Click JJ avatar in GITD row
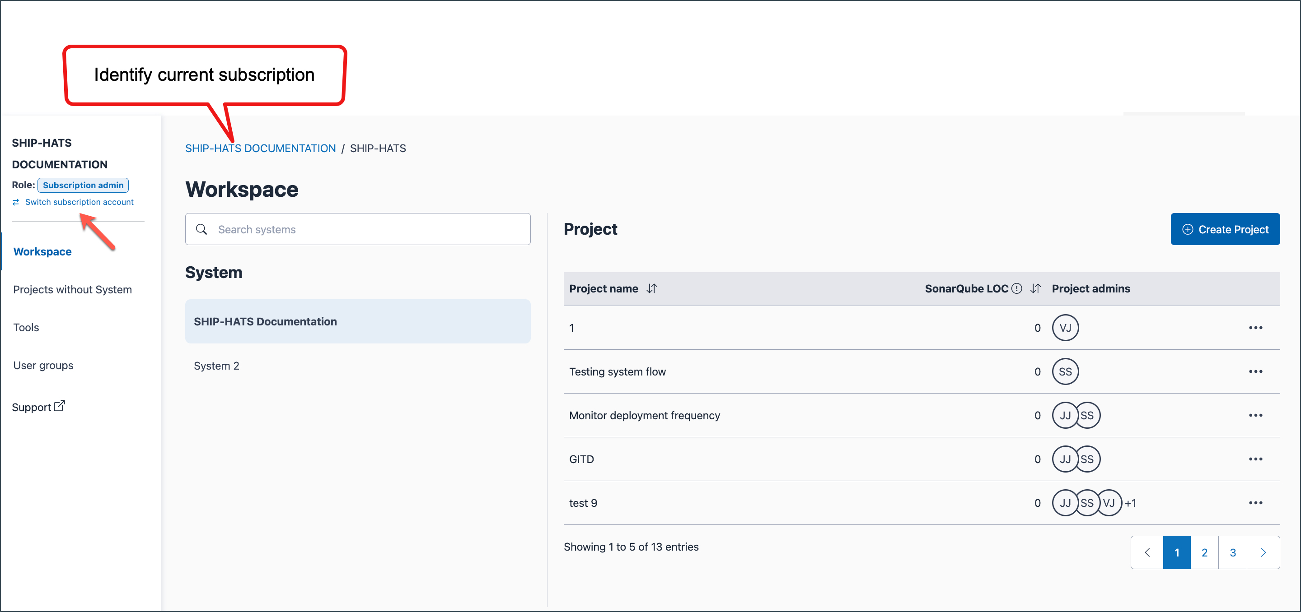This screenshot has height=612, width=1301. 1065,459
